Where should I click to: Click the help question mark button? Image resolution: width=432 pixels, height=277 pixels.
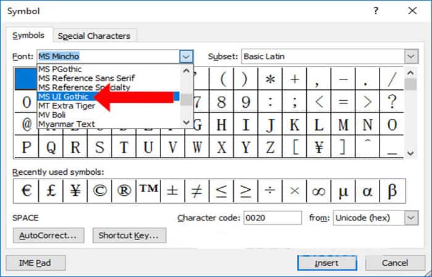pos(376,11)
